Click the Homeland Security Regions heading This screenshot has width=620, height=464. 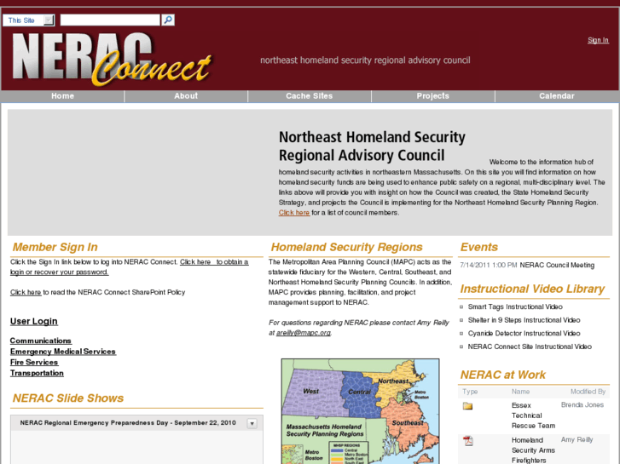click(x=346, y=247)
